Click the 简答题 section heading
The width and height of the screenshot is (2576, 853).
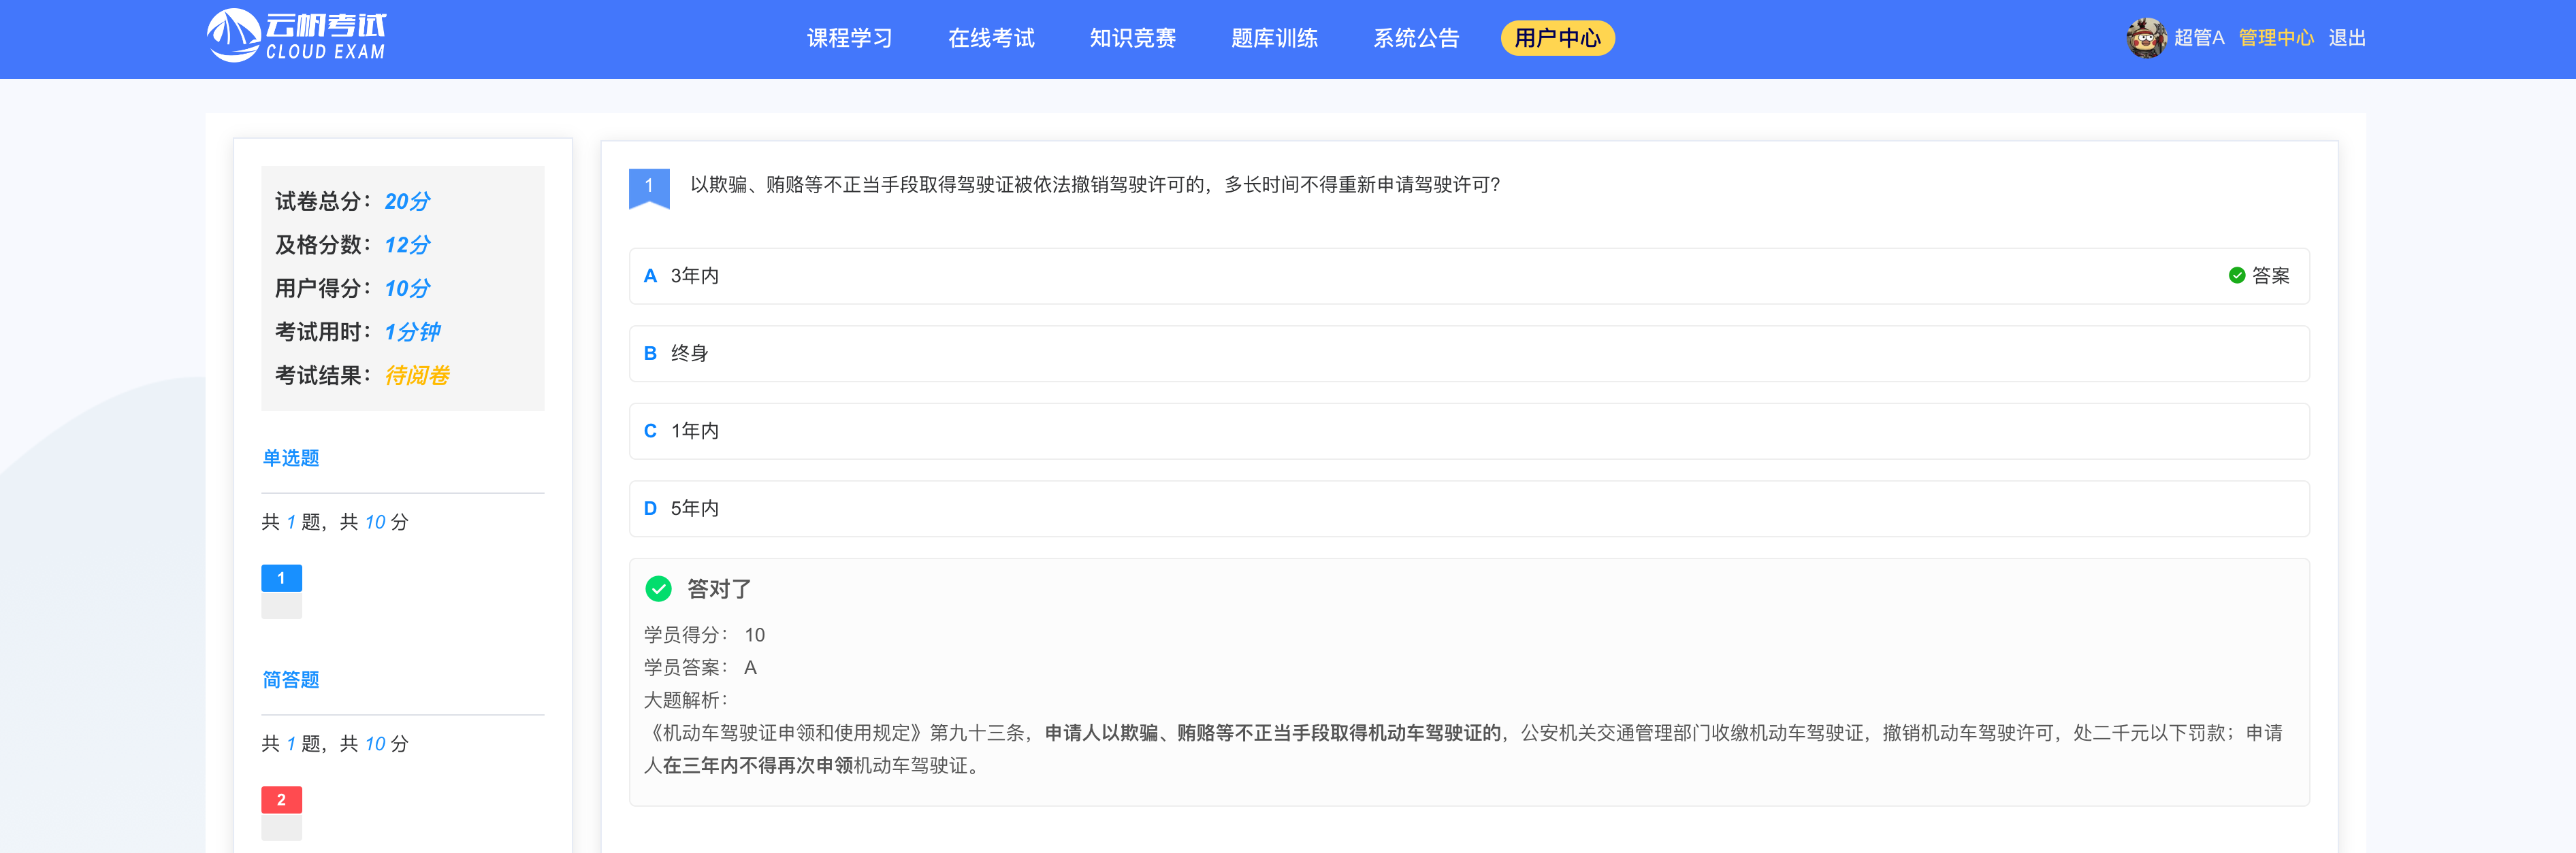[291, 680]
